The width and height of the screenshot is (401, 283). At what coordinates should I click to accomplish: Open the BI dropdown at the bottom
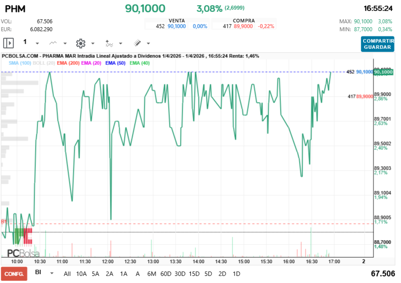[52, 273]
